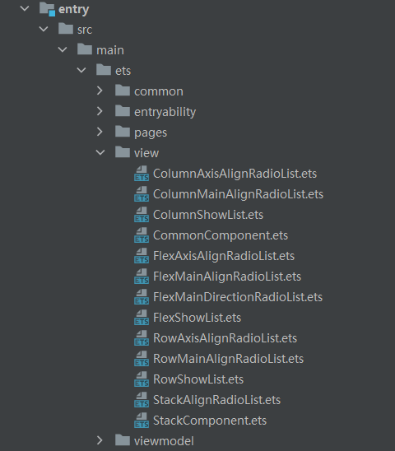395x451 pixels.
Task: Select the main folder label
Action: pos(110,50)
